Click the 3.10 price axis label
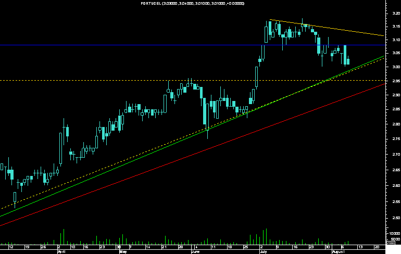The height and width of the screenshot is (254, 401). [x=396, y=40]
